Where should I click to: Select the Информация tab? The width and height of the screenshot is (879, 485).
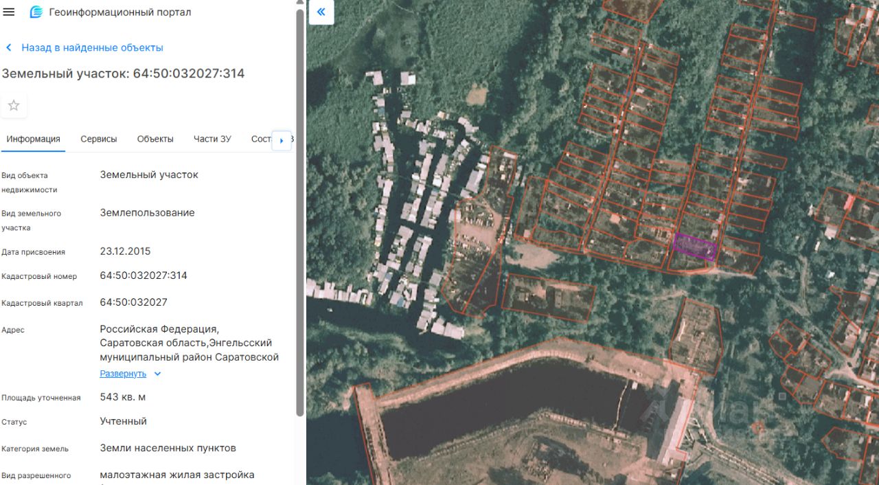tap(33, 139)
